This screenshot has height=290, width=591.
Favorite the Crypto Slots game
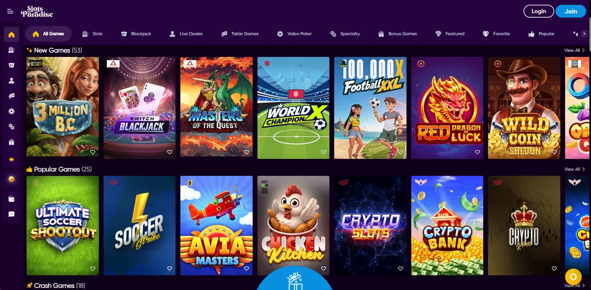400,269
